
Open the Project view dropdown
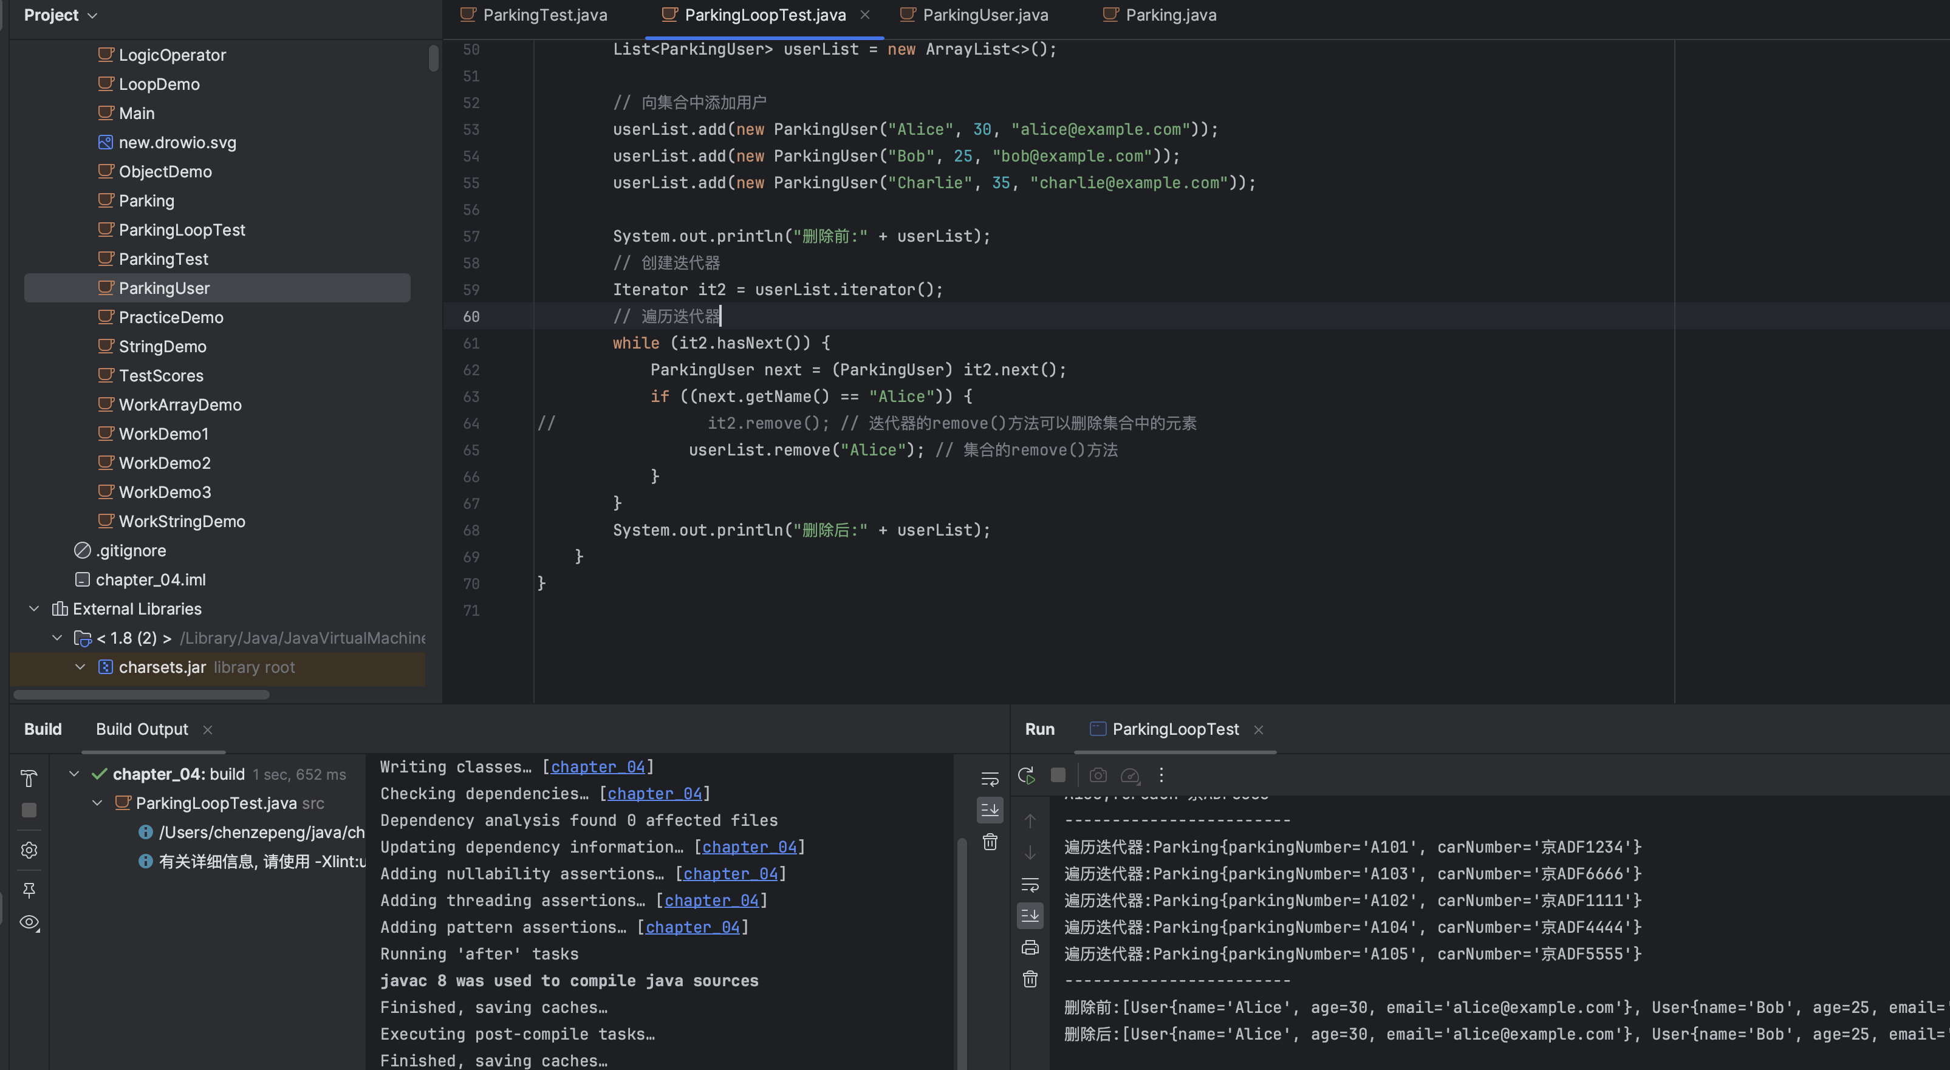tap(61, 15)
